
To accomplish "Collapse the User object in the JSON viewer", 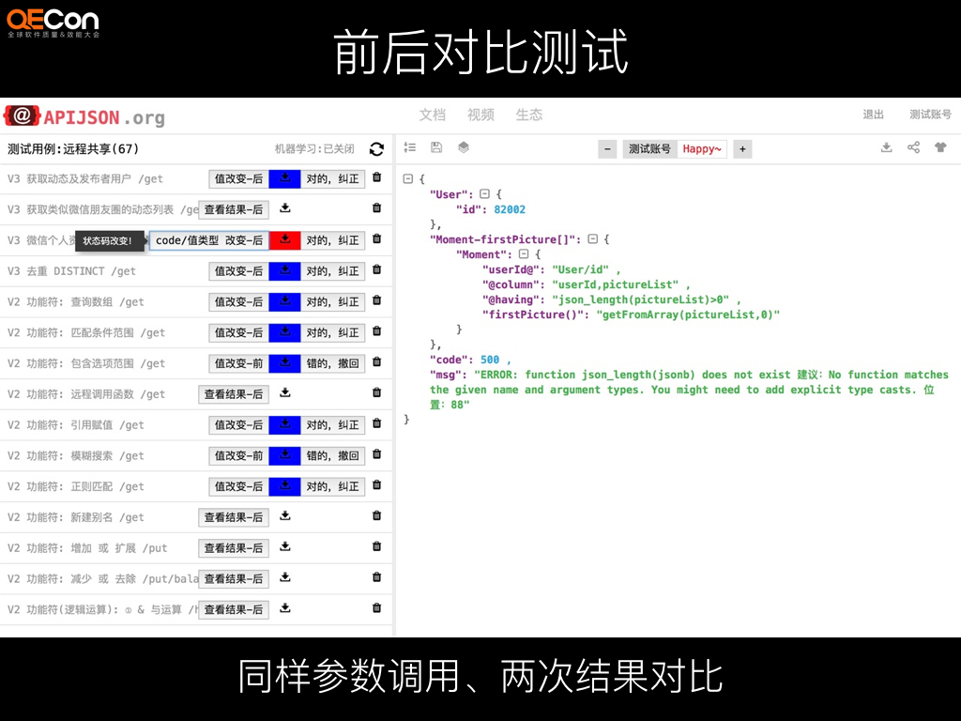I will coord(484,194).
